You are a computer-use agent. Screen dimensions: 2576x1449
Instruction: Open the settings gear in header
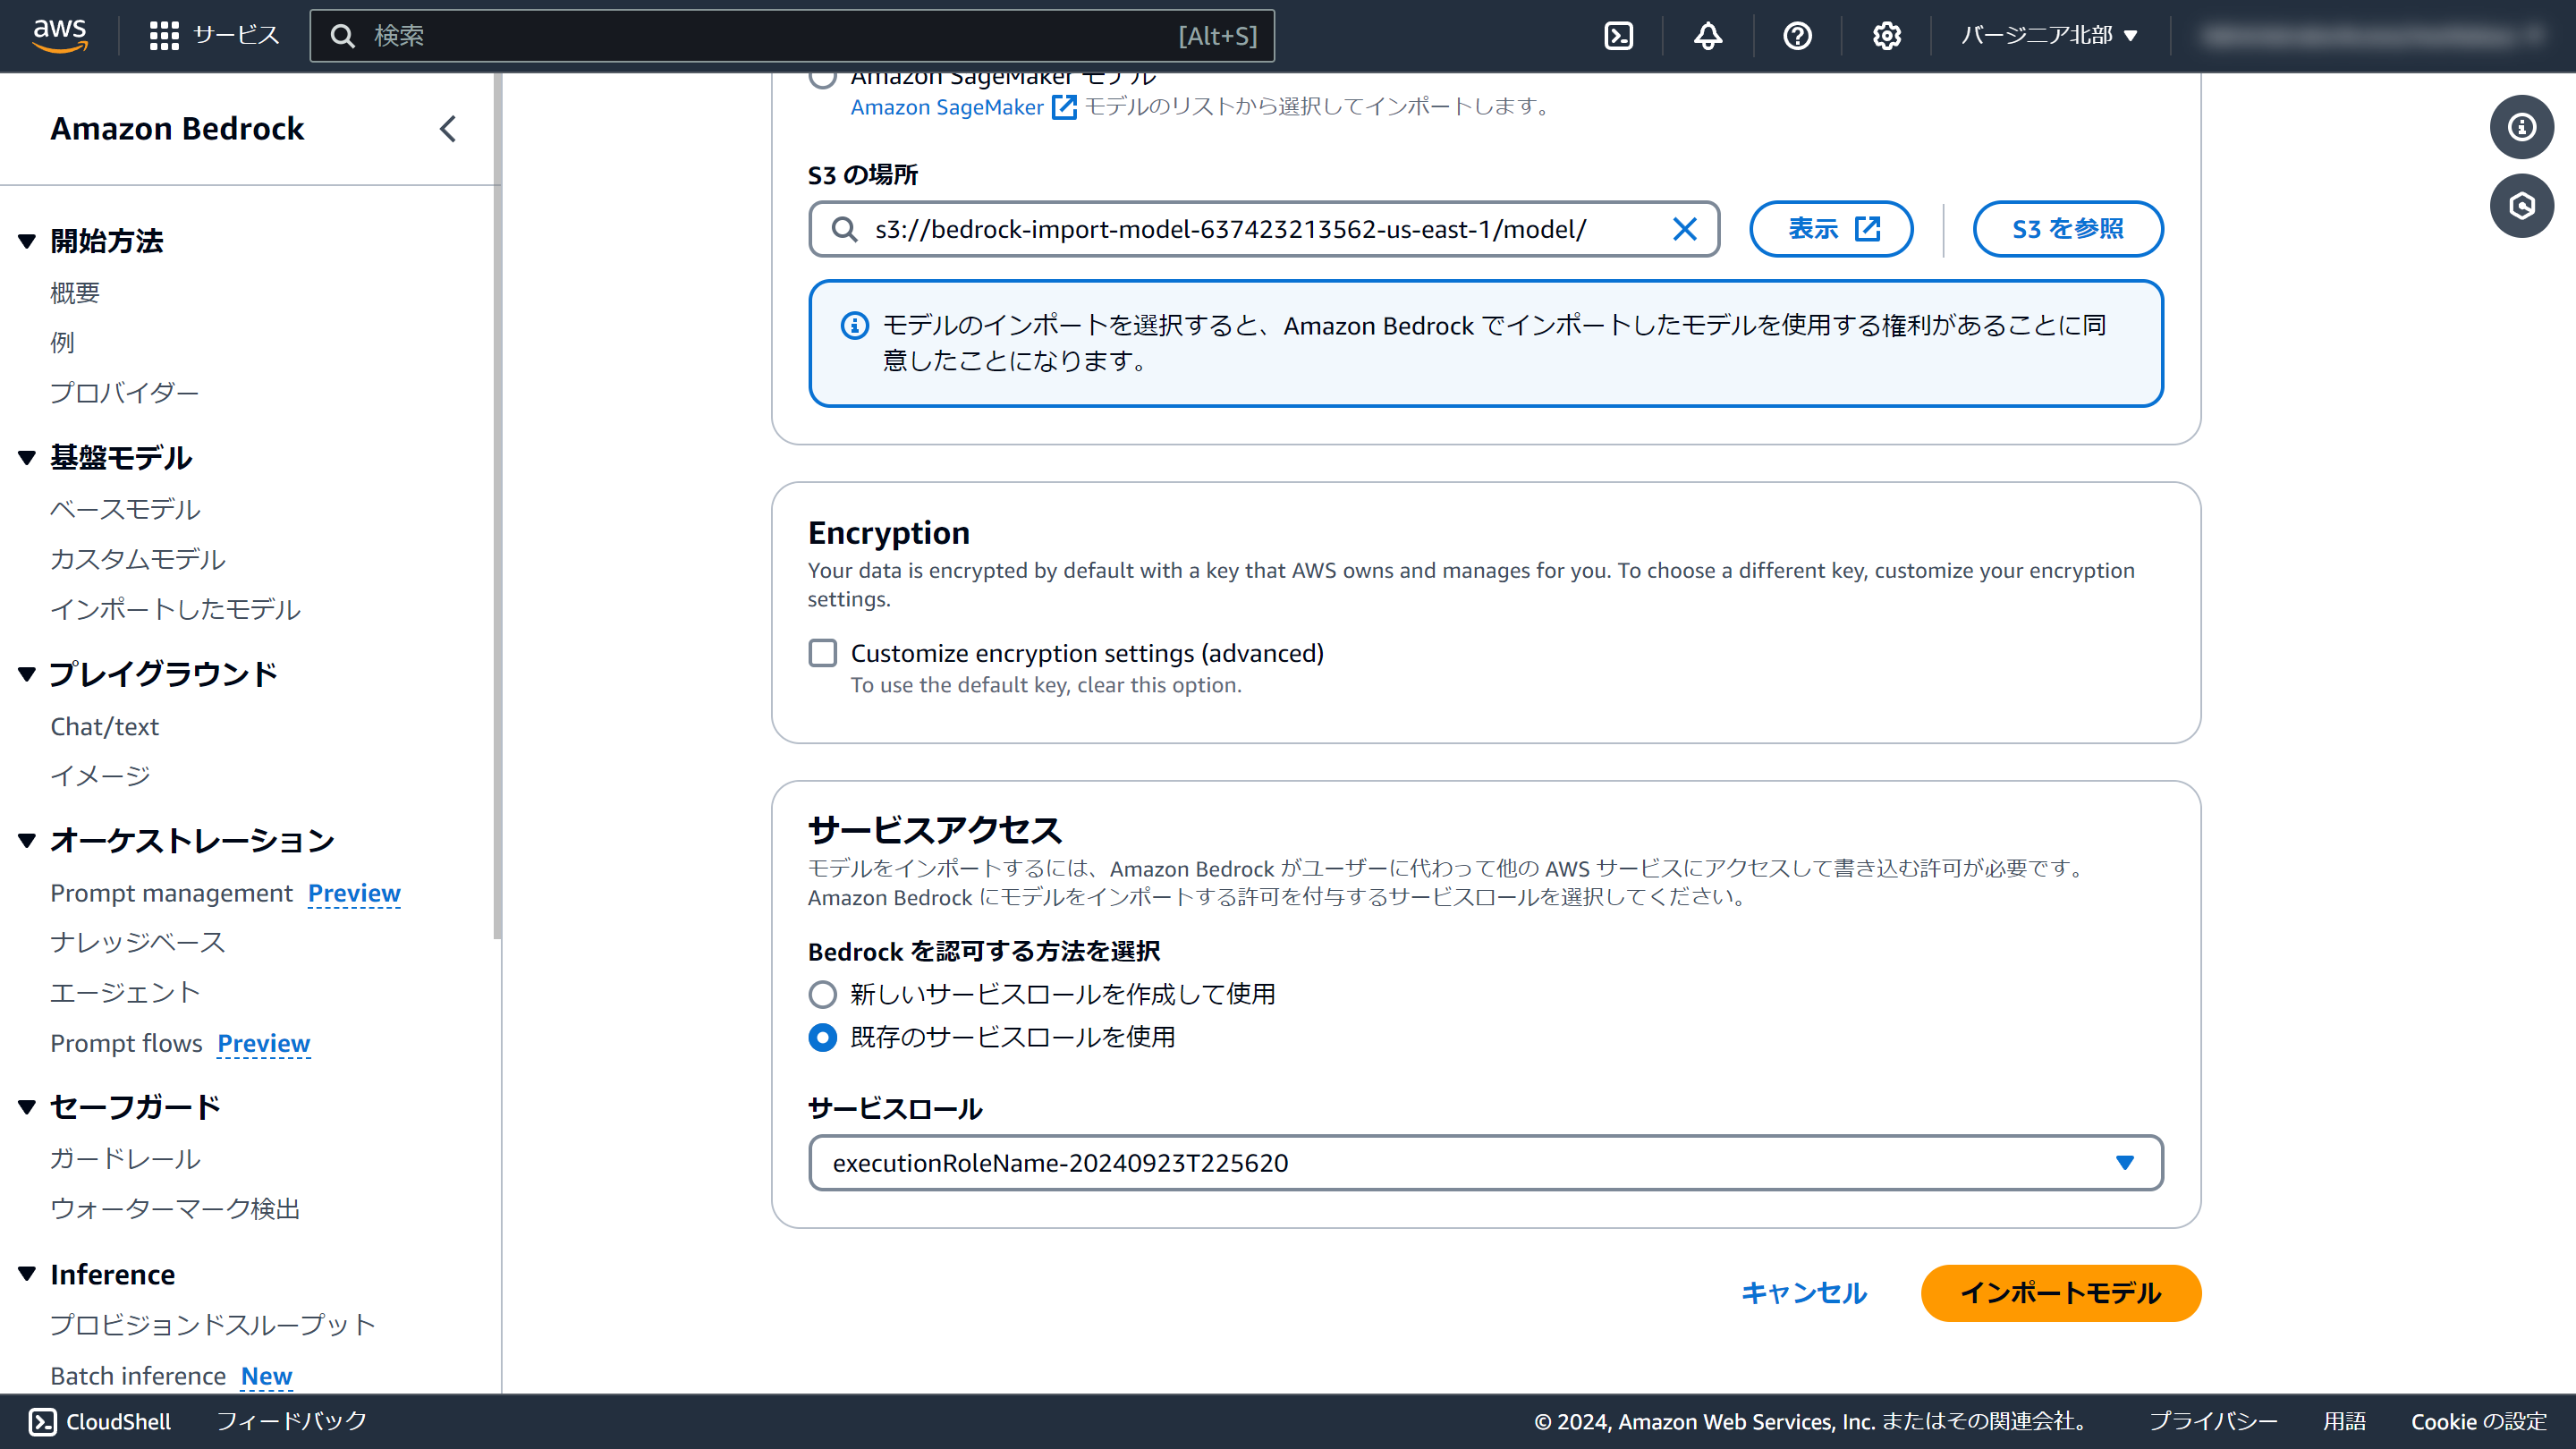click(x=1886, y=36)
